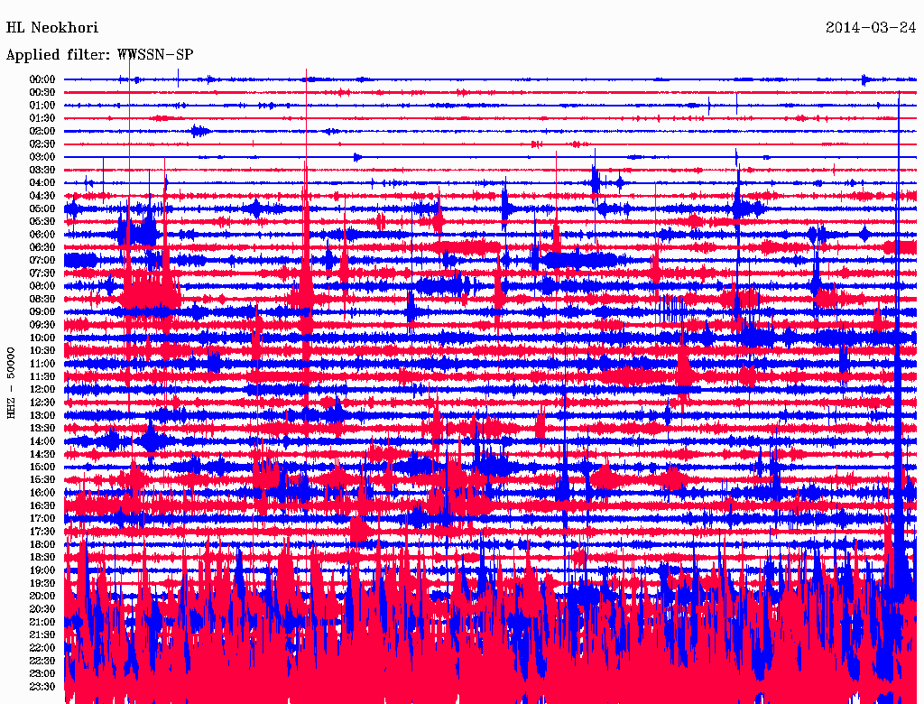Click the 02:00 time label
The width and height of the screenshot is (924, 704).
pos(42,132)
